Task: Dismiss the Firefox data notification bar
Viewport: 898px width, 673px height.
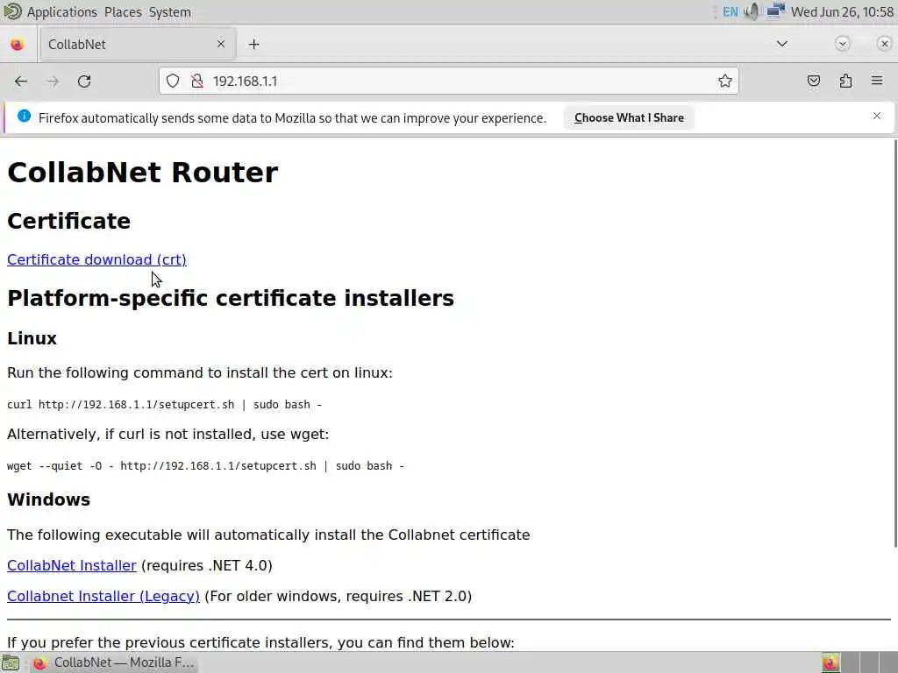Action: pyautogui.click(x=877, y=117)
